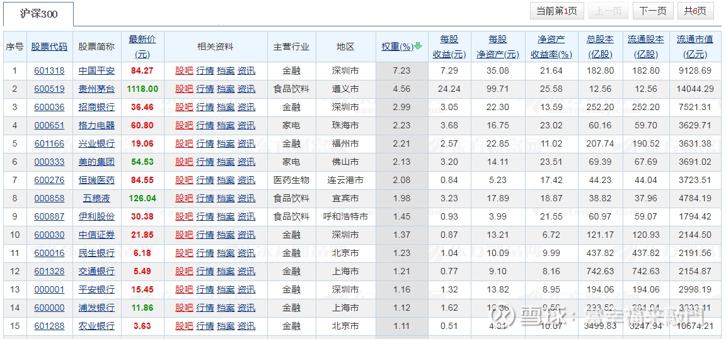Open 股吧 for the 招商银行 row
726x339 pixels.
coord(184,108)
